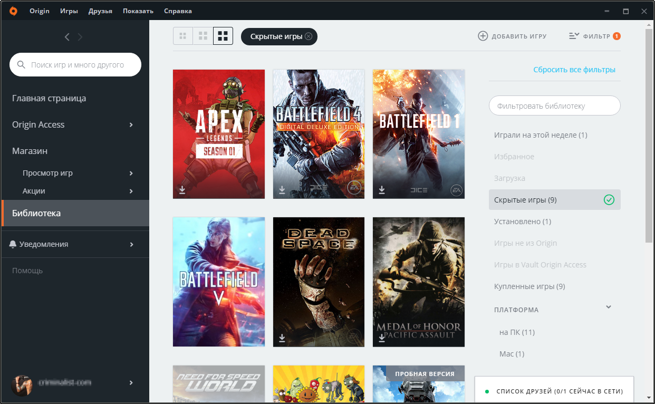Enable the Установлено (1) filter
Screen dimensions: 655x404
(522, 222)
